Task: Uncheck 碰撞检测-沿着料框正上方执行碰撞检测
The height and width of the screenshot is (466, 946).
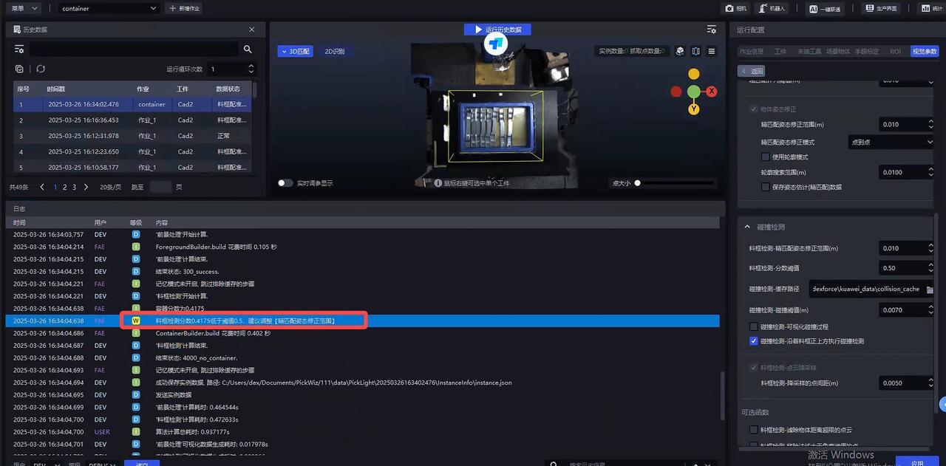Action: tap(754, 341)
